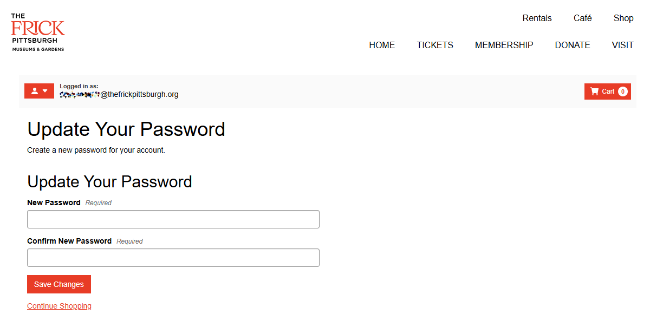
Task: Click the "New Password" field label
Action: 54,202
